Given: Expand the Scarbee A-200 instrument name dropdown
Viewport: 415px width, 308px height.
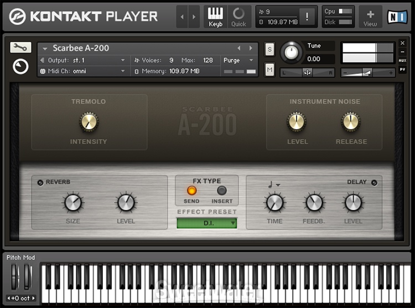Looking at the screenshot, I should pyautogui.click(x=45, y=49).
